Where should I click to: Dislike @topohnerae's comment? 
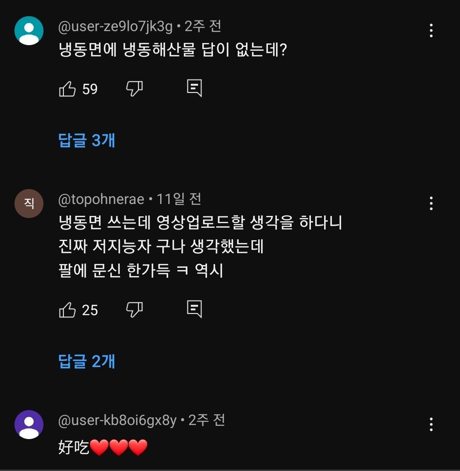[x=134, y=310]
